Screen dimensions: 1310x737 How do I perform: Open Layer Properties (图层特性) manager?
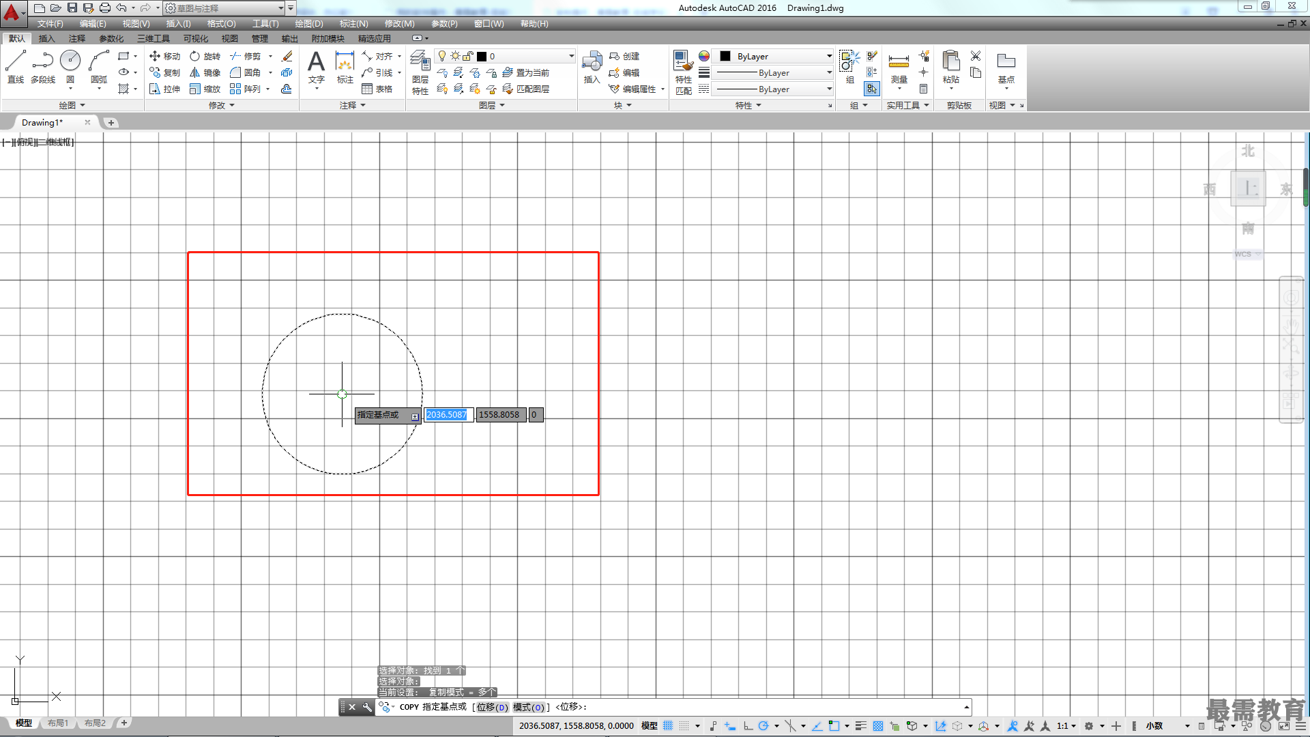click(420, 72)
